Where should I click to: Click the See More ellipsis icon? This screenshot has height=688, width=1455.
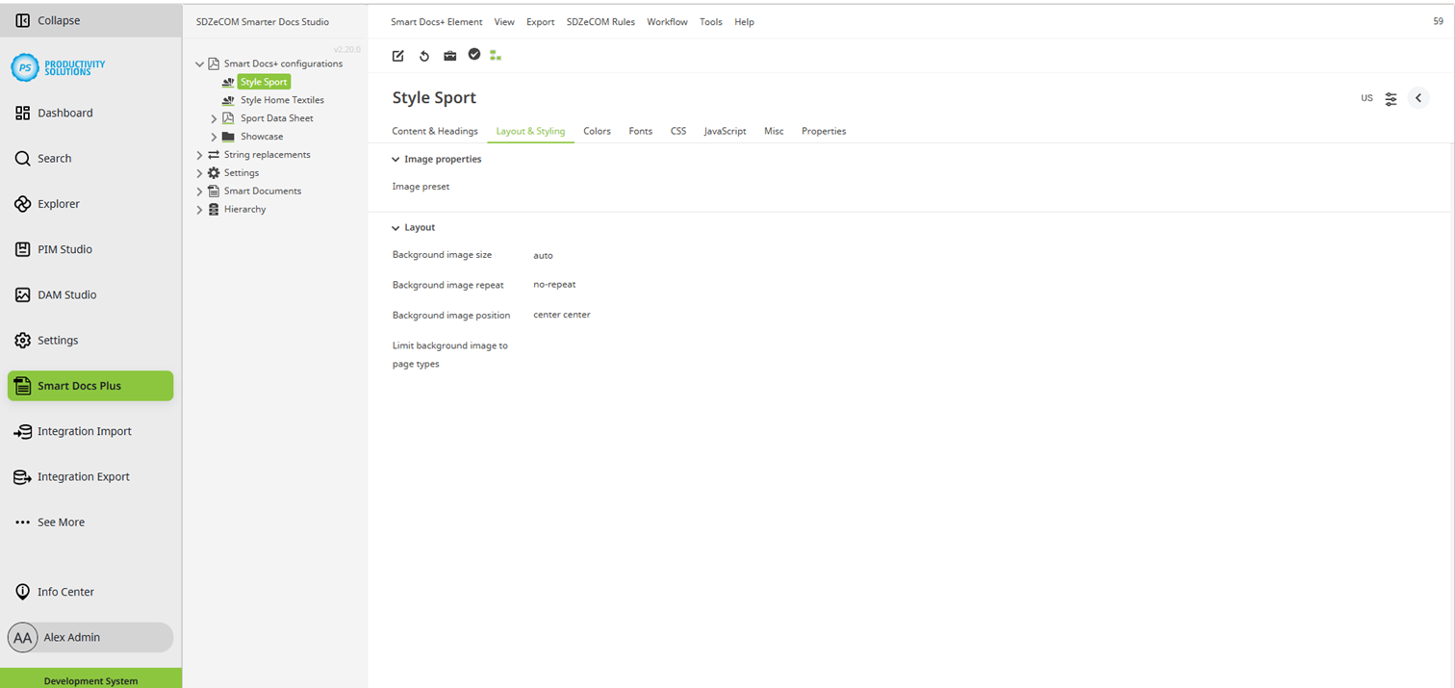[x=23, y=522]
